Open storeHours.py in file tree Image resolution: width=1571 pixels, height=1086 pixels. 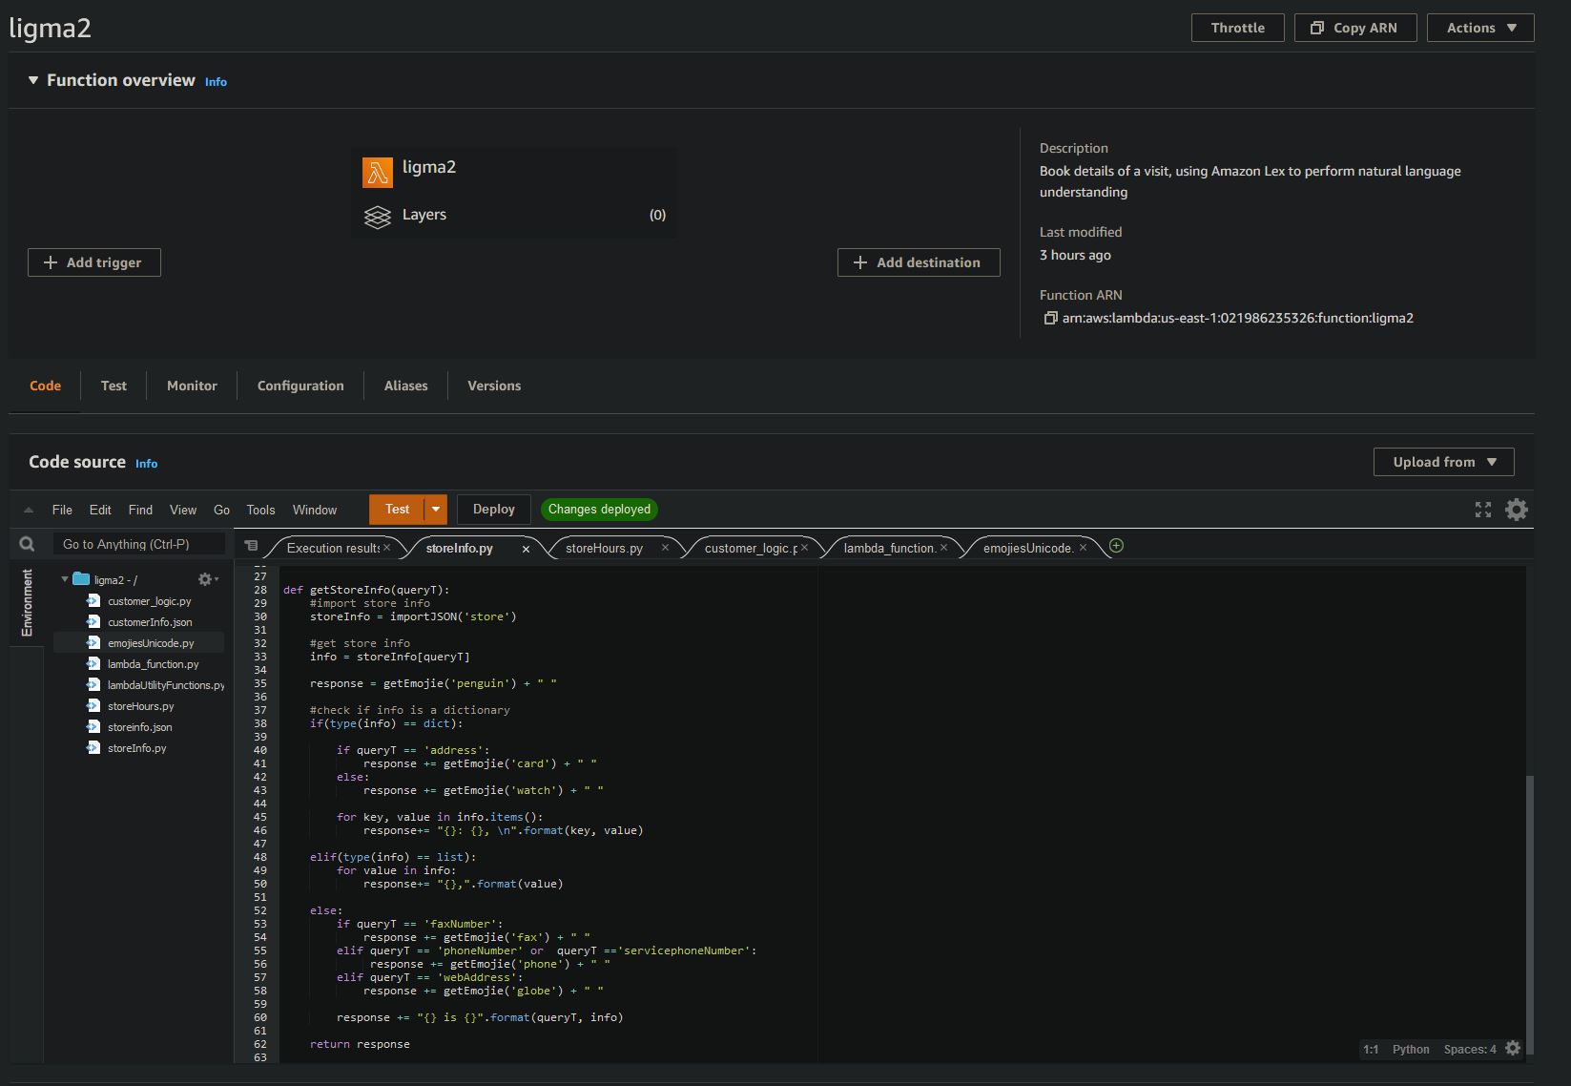tap(139, 705)
